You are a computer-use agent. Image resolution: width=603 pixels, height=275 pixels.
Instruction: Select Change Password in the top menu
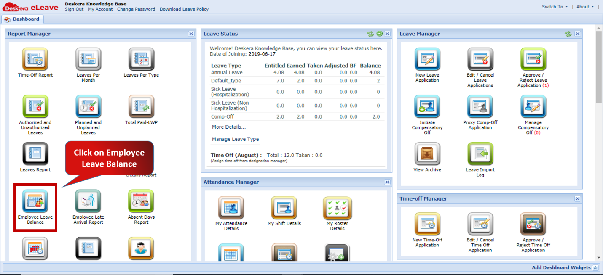click(136, 9)
